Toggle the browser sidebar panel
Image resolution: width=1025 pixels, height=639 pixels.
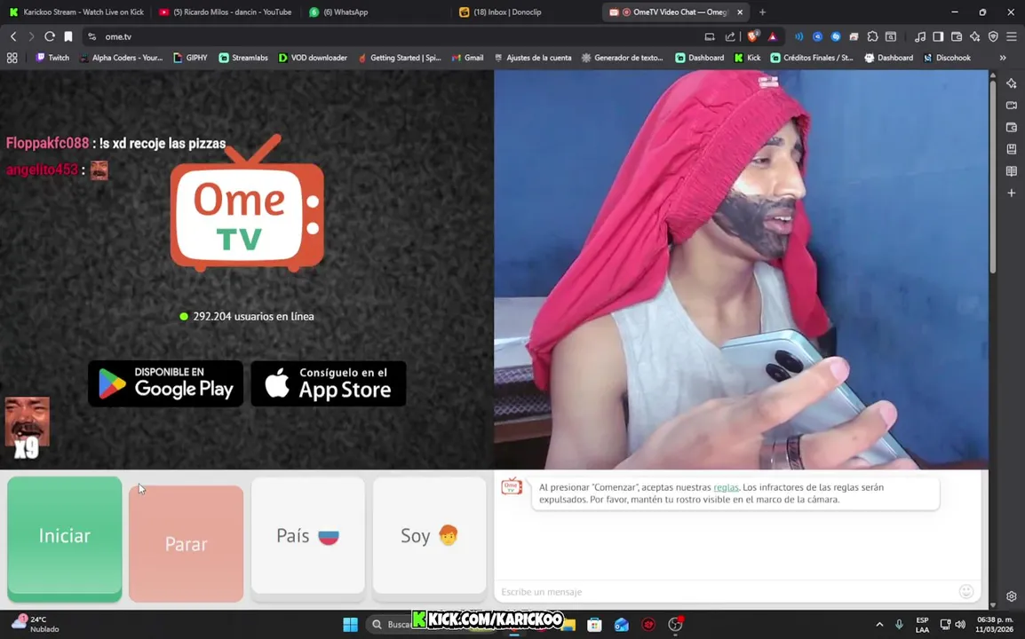click(x=938, y=36)
